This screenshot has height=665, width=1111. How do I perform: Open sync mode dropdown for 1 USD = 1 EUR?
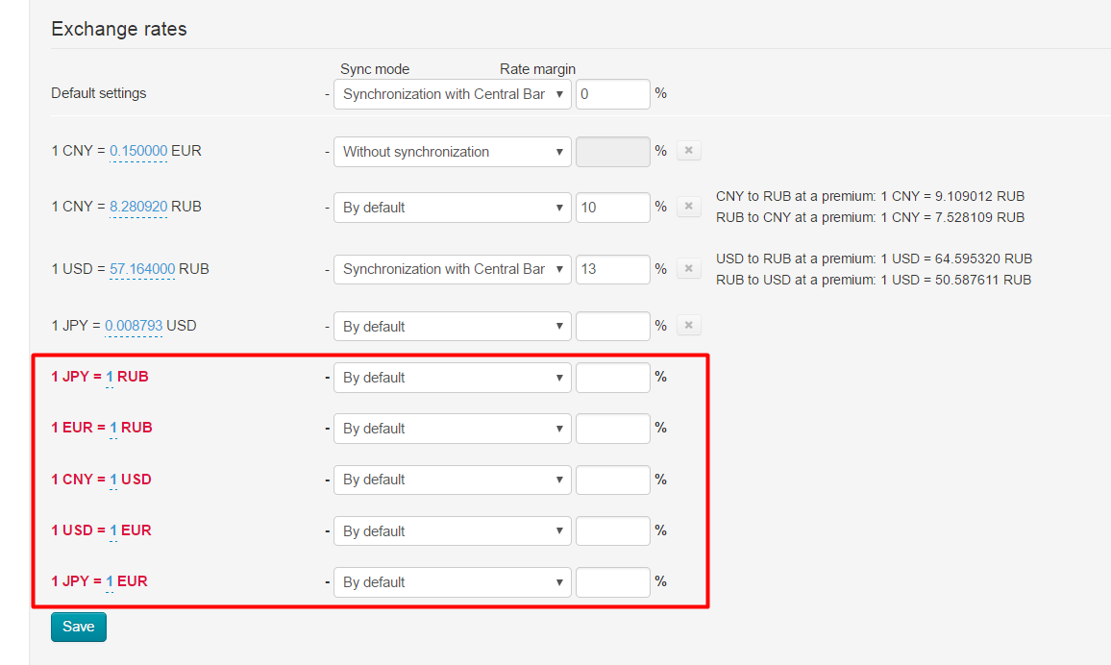click(452, 530)
